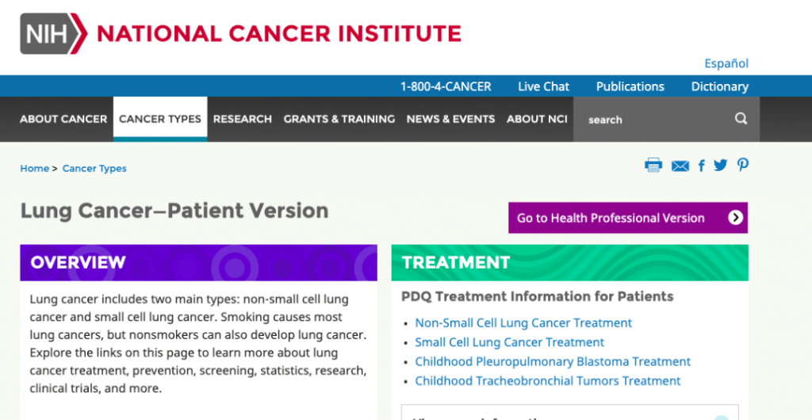Share page on Facebook icon
This screenshot has width=812, height=420.
[701, 166]
